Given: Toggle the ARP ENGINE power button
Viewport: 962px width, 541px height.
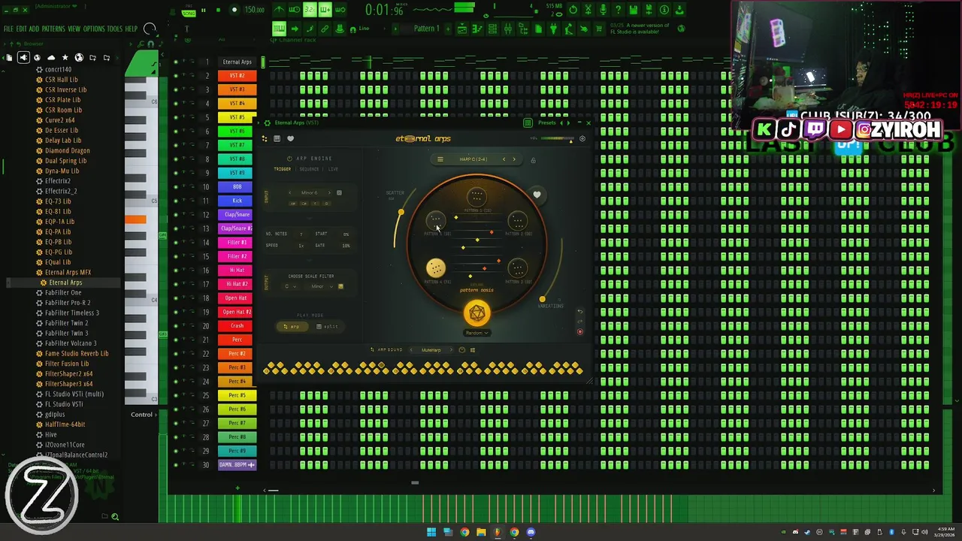Looking at the screenshot, I should (x=290, y=159).
